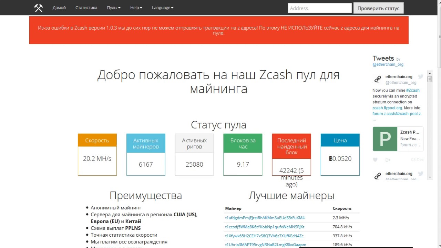Image resolution: width=441 pixels, height=248 pixels.
Task: Click the Скорость column header in miners table
Action: click(342, 208)
